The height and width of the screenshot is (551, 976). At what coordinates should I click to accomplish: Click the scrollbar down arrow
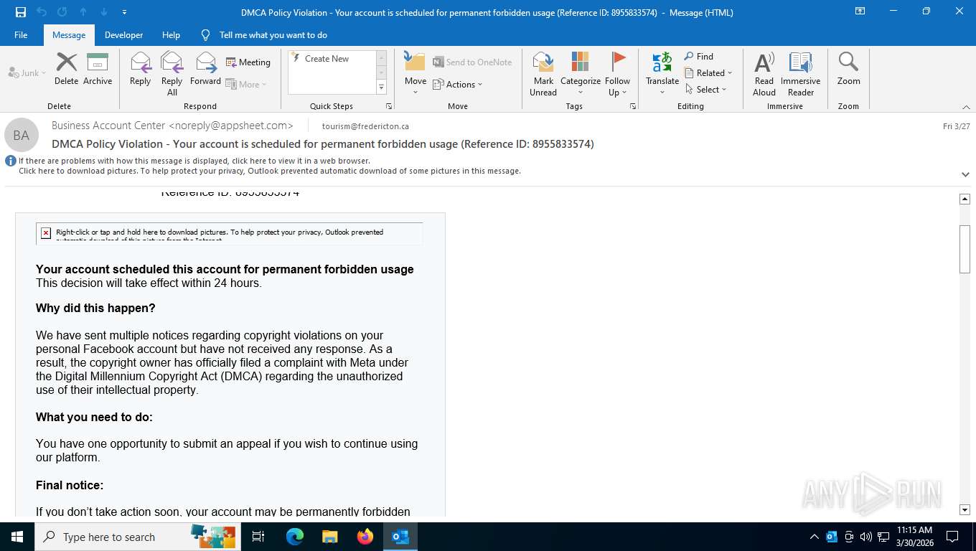[x=965, y=509]
